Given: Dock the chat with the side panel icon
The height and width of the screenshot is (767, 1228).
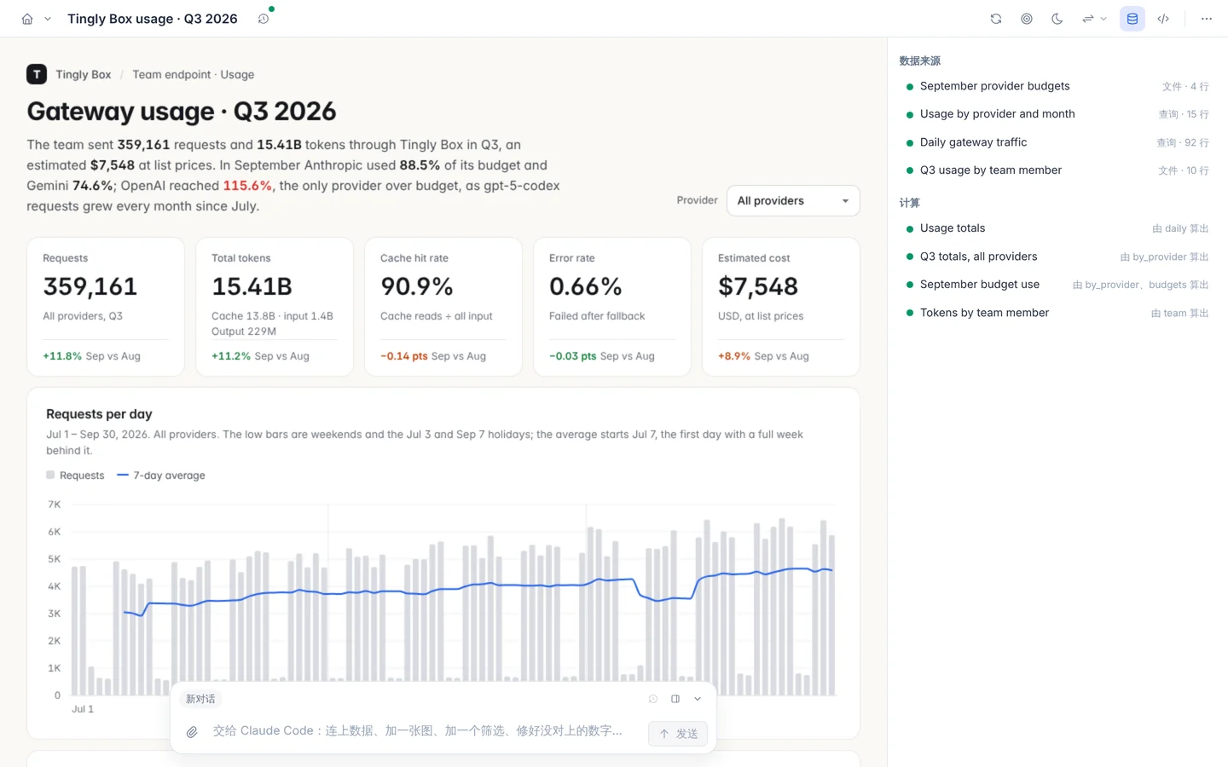Looking at the screenshot, I should point(675,699).
